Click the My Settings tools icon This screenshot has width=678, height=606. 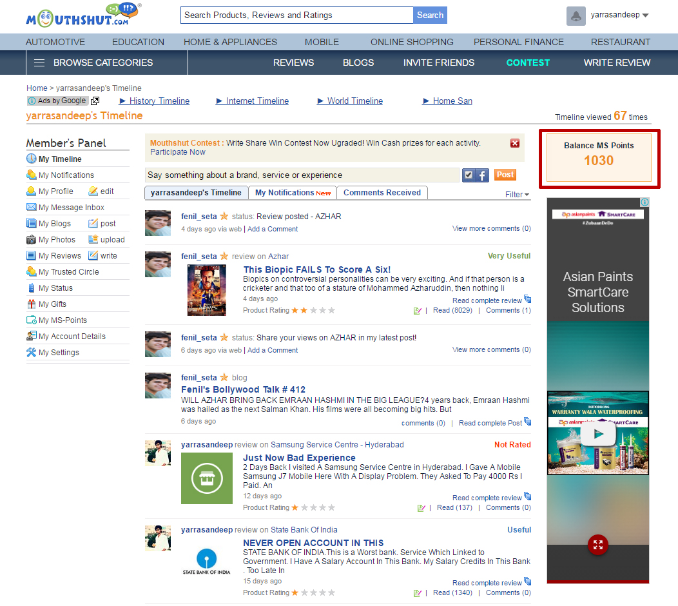31,353
